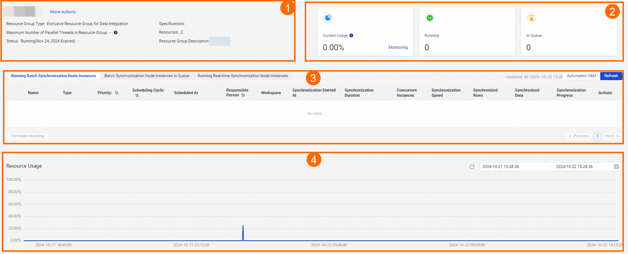Click the info icon beside Current Usage
The height and width of the screenshot is (254, 628).
[351, 35]
